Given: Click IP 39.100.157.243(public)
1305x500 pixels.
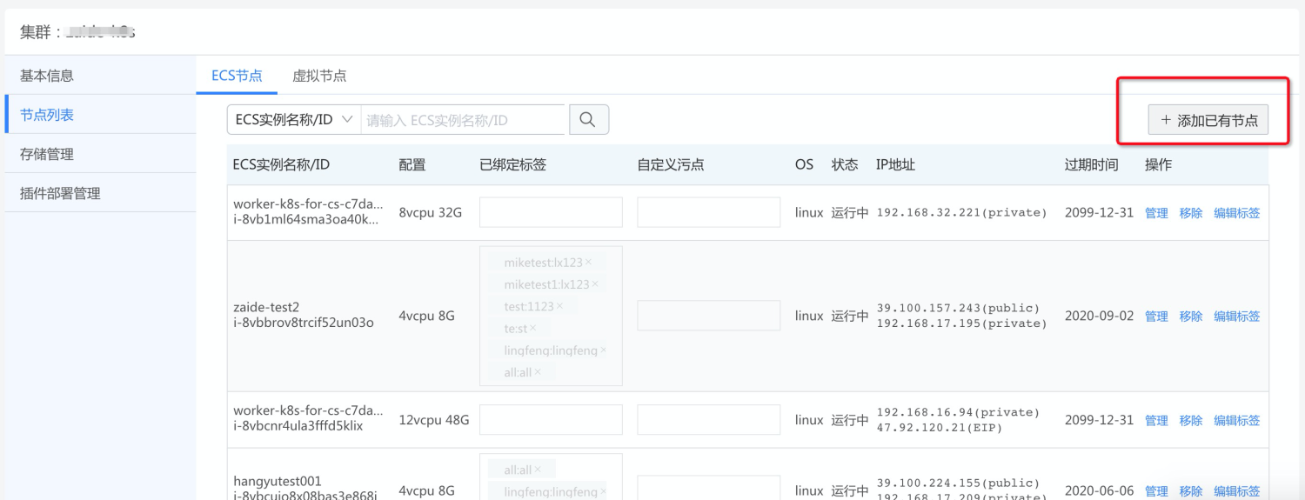Looking at the screenshot, I should click(x=958, y=308).
